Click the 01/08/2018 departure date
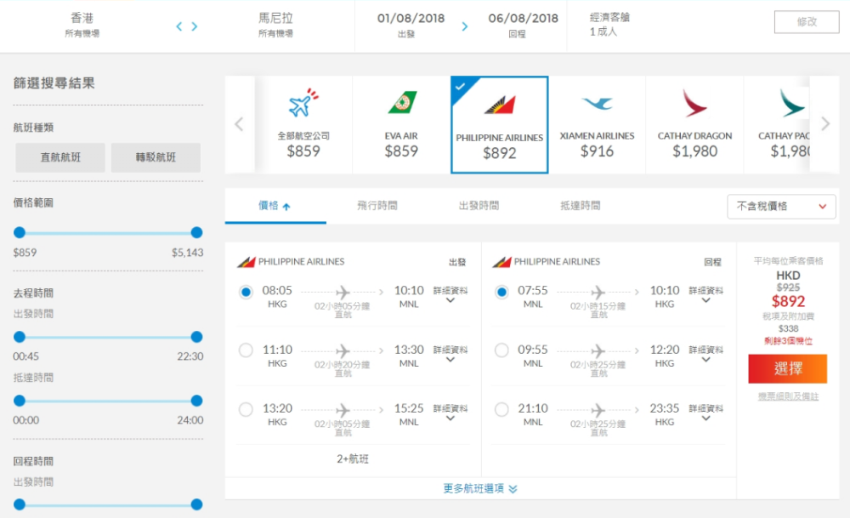Viewport: 850px width, 518px height. click(411, 25)
